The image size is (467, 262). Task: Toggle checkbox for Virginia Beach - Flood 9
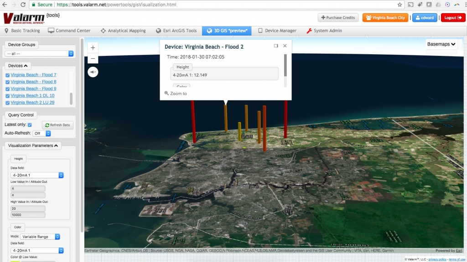pyautogui.click(x=7, y=89)
